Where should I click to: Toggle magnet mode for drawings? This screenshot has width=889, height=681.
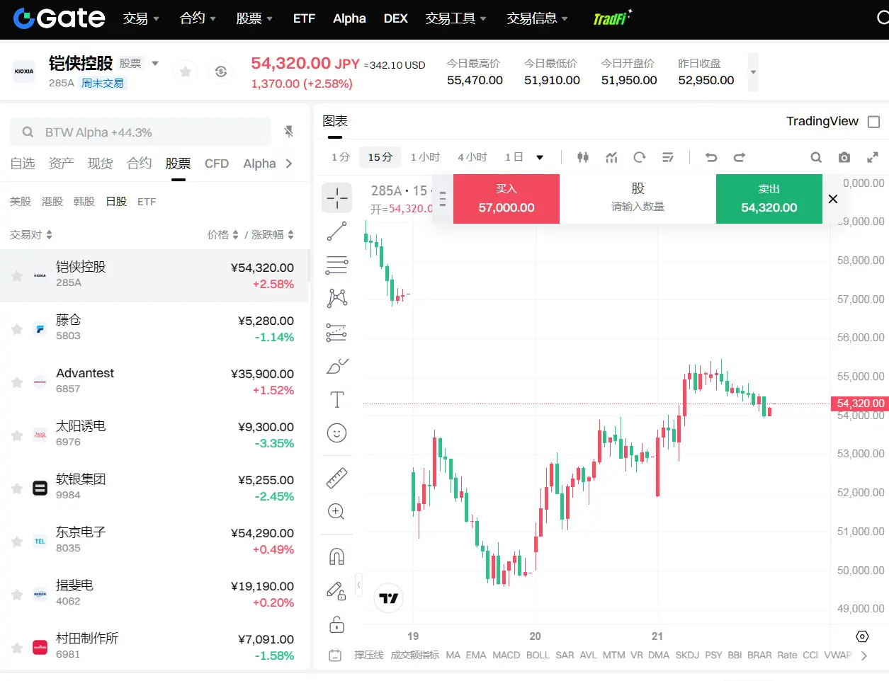pos(336,556)
